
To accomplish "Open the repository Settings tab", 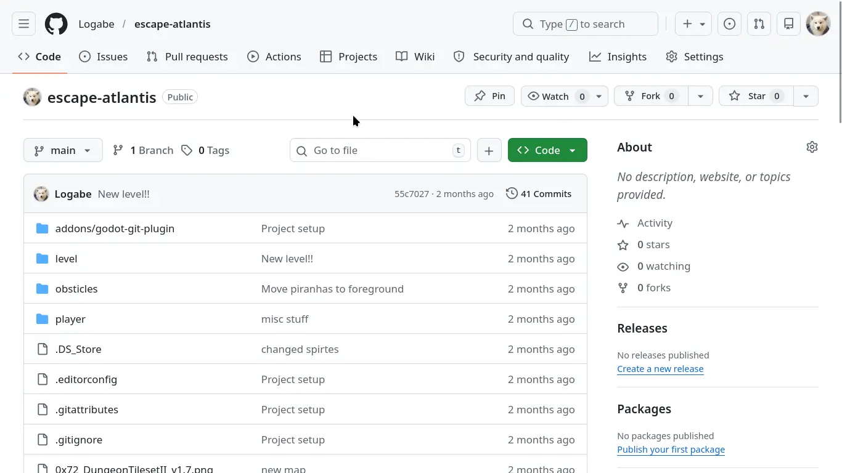I will pyautogui.click(x=695, y=57).
